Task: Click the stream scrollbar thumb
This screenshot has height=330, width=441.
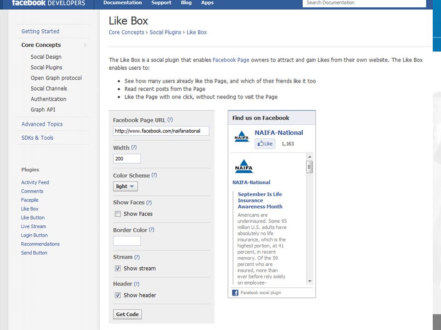Action: click(x=310, y=167)
